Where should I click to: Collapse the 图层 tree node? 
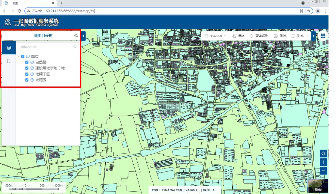pyautogui.click(x=19, y=56)
